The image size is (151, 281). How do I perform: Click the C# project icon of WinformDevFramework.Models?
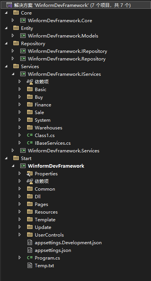[x=23, y=36]
